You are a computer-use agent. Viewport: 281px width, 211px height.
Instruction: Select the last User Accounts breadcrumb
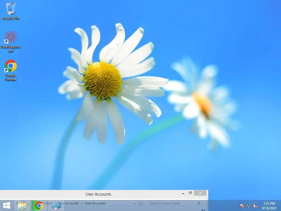(x=95, y=203)
